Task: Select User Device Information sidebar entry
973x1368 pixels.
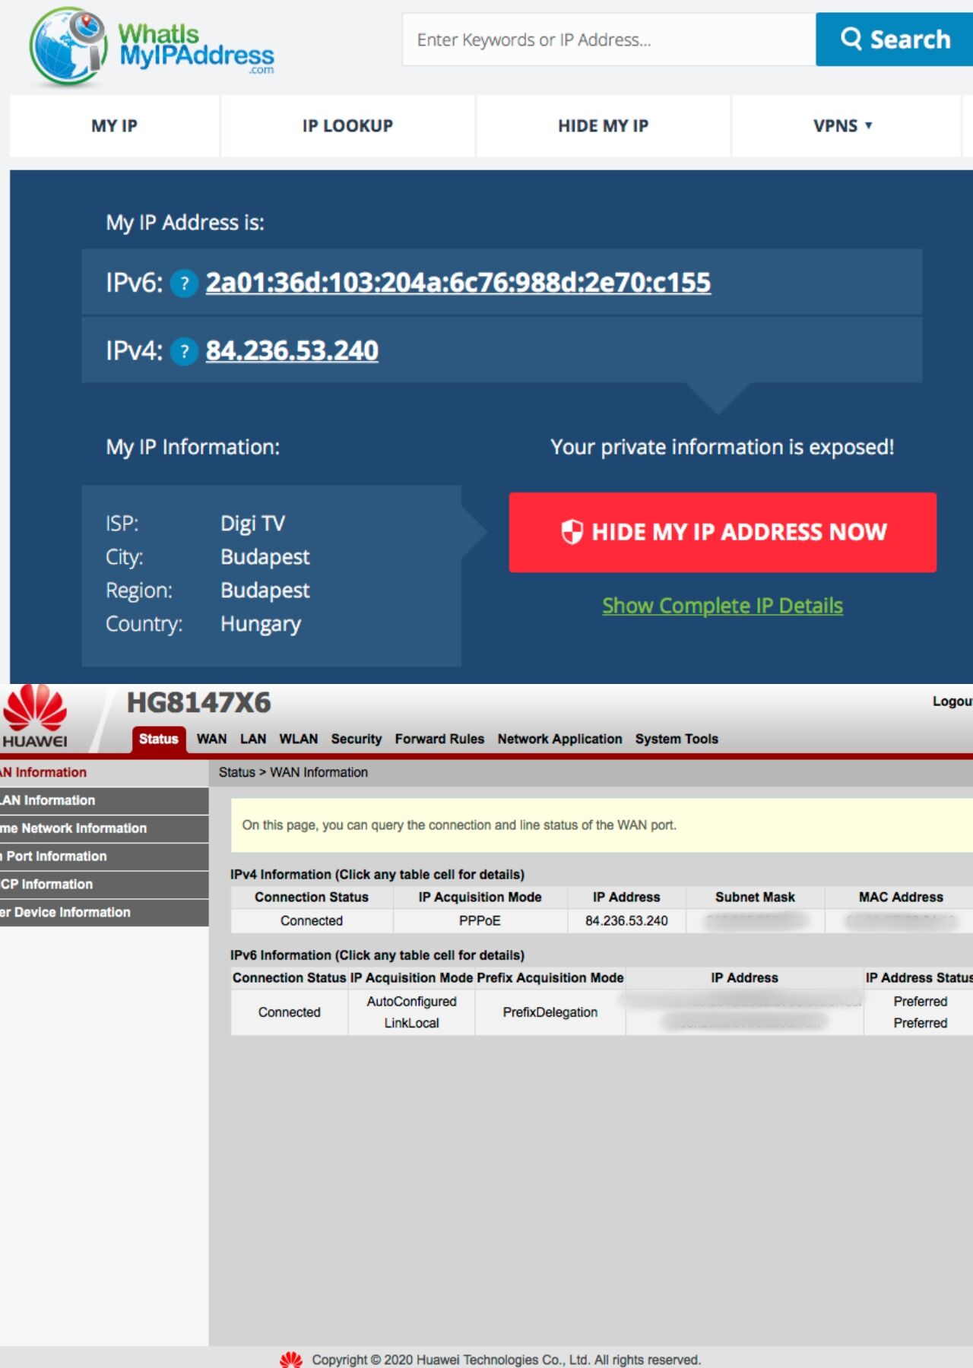Action: tap(104, 912)
